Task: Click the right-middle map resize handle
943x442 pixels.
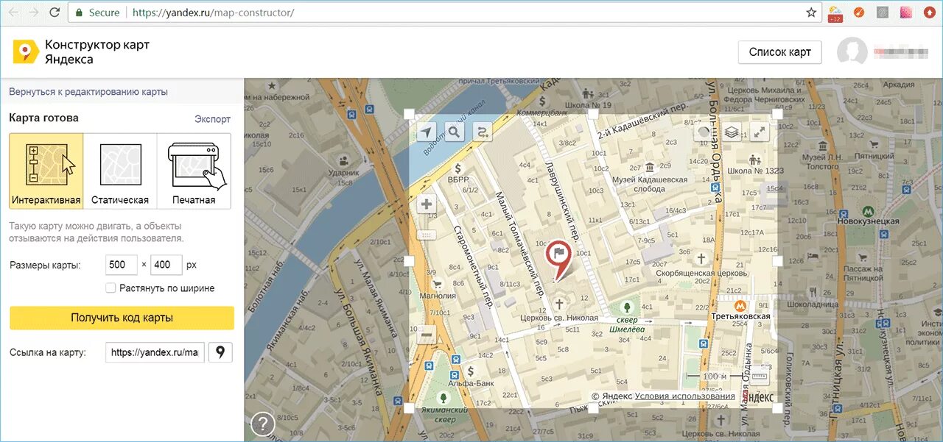Action: coord(777,261)
